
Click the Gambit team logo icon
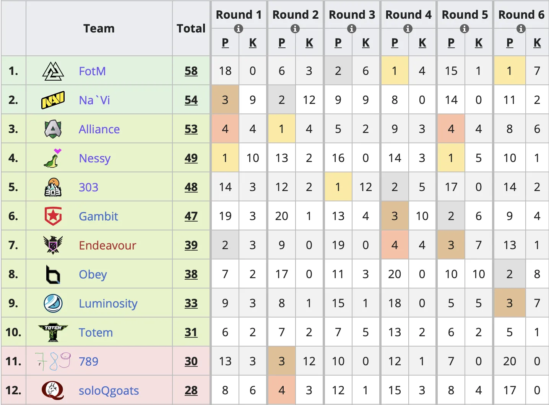pos(53,216)
